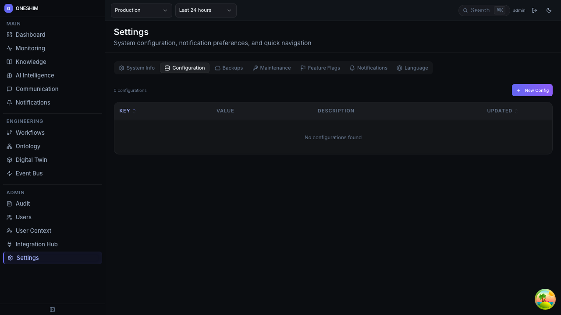Toggle the KEY column sort order
Viewport: 561px width, 315px height.
[x=127, y=111]
